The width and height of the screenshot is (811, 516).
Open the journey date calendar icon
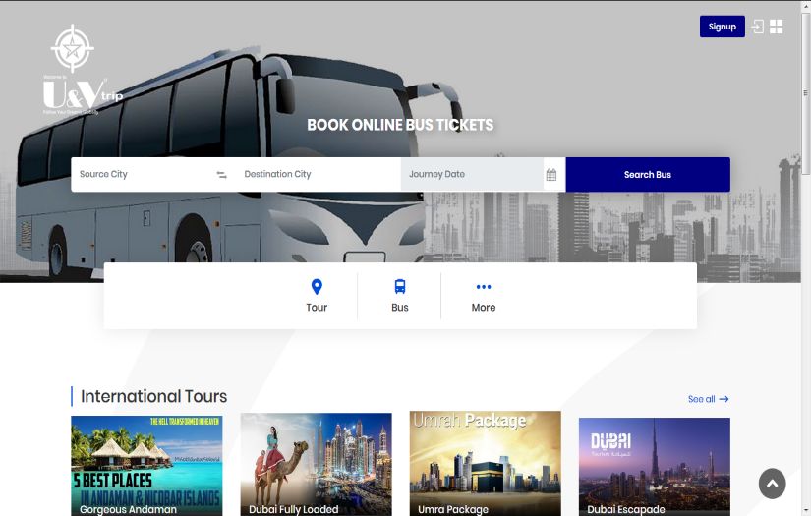[551, 175]
